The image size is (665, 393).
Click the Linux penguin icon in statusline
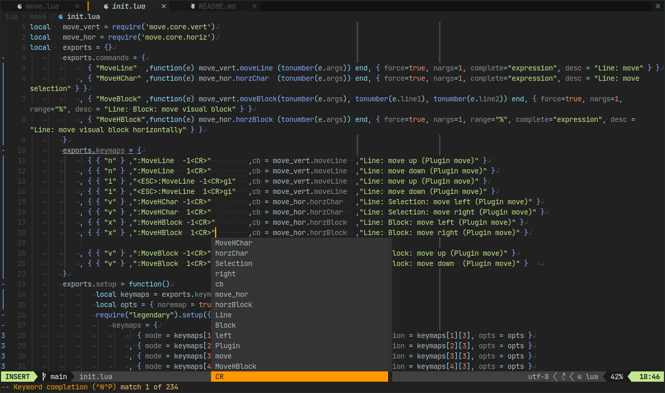[x=564, y=377]
